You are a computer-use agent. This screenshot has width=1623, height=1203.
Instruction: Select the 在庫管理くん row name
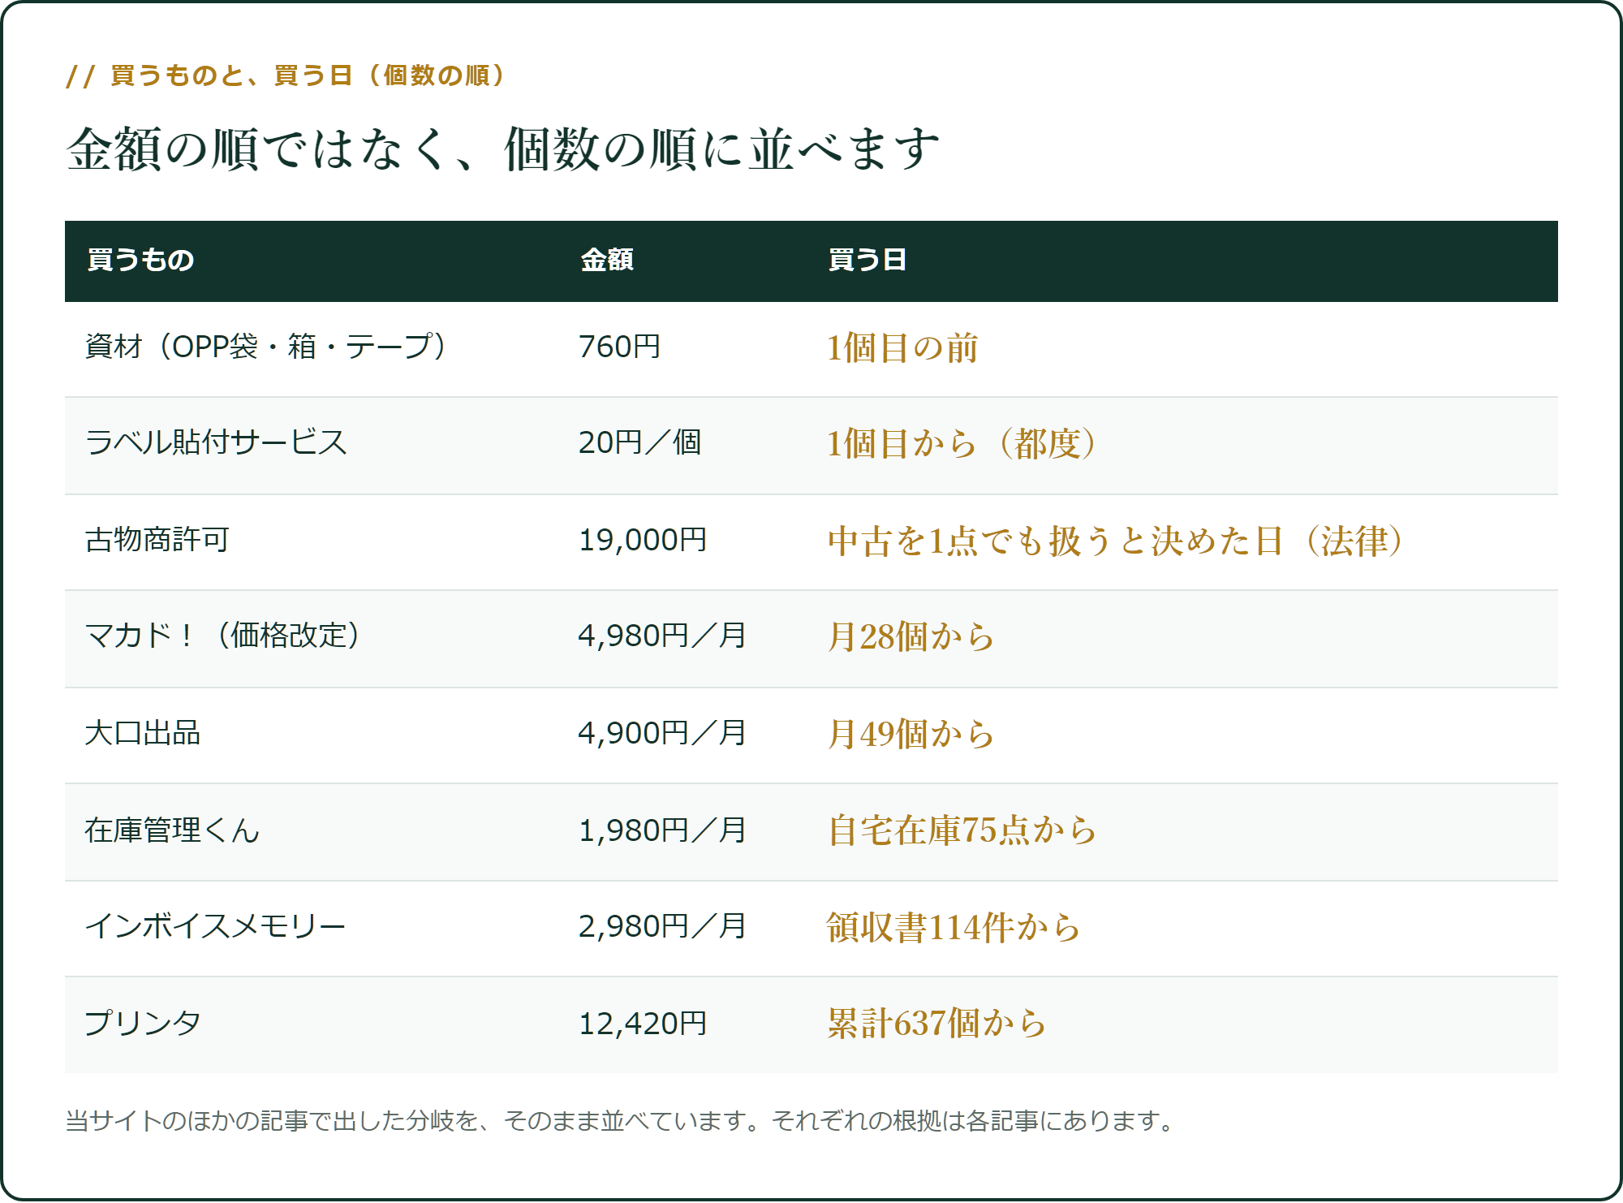[x=172, y=831]
